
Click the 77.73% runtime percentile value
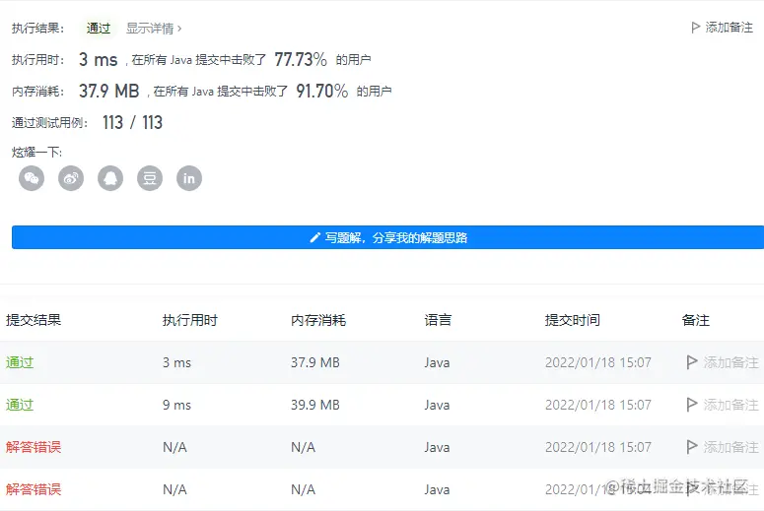pyautogui.click(x=301, y=59)
